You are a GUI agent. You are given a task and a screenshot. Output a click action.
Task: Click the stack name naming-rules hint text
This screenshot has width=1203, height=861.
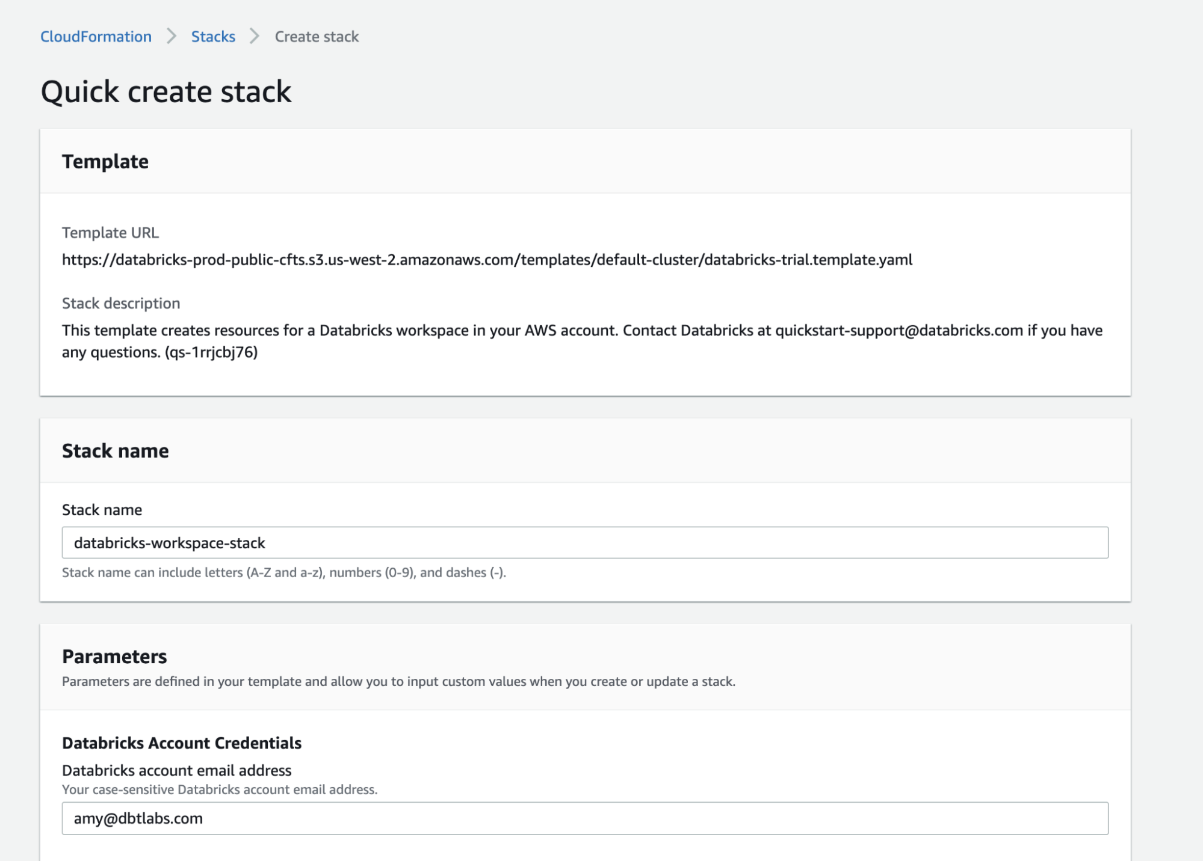(283, 573)
